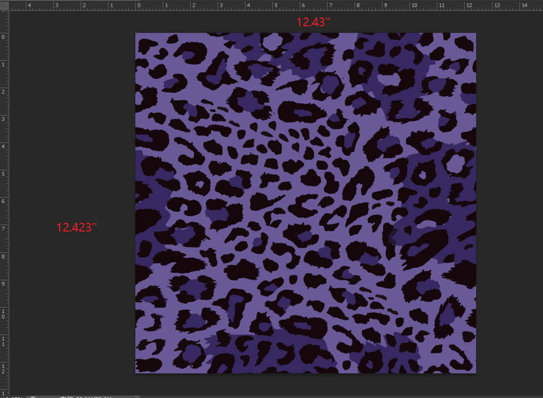
Task: Click the empty pasteboard right of the canvas
Action: click(x=510, y=203)
